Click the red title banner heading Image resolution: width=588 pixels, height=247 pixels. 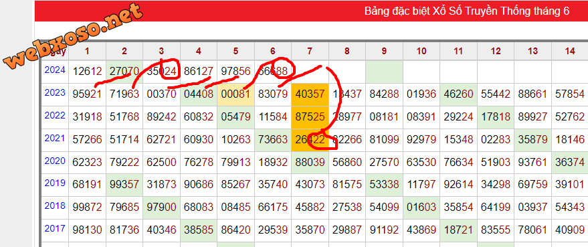467,11
